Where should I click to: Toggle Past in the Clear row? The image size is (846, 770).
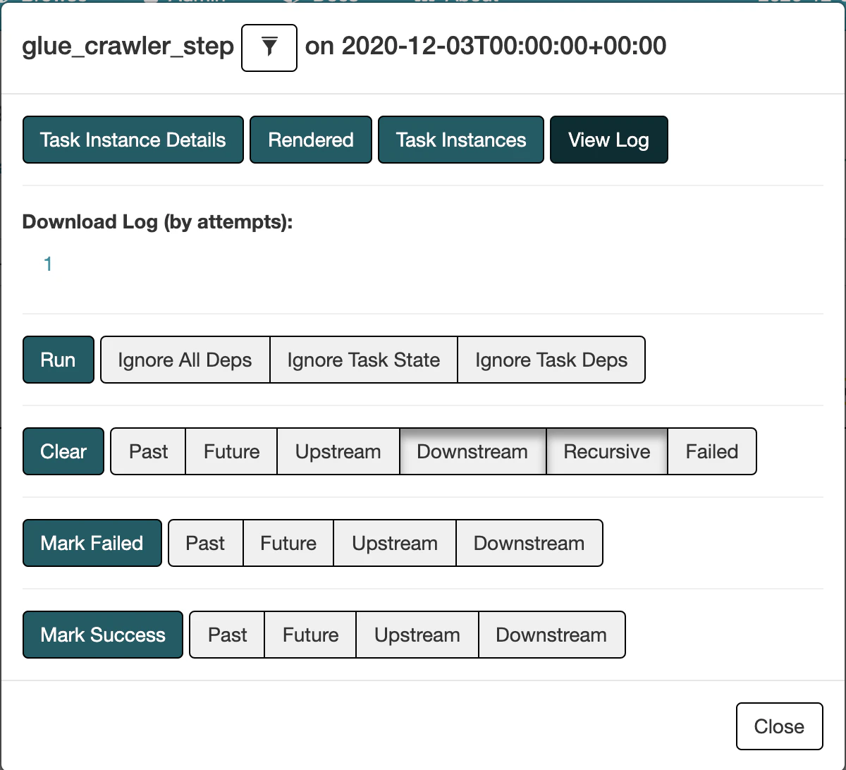[x=149, y=451]
